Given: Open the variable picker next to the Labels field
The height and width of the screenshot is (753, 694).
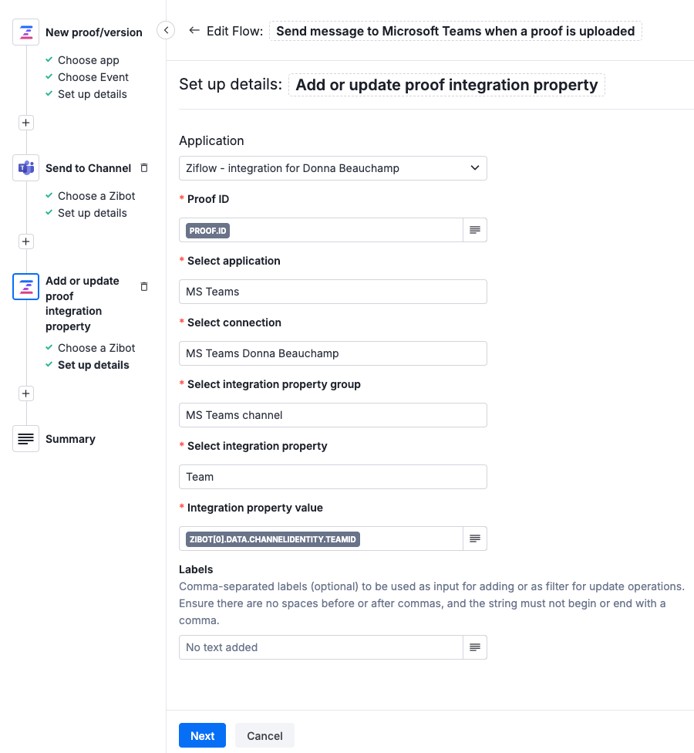Looking at the screenshot, I should coord(476,647).
